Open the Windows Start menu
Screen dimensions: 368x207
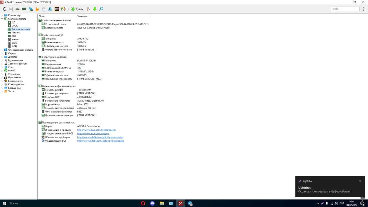[5, 203]
